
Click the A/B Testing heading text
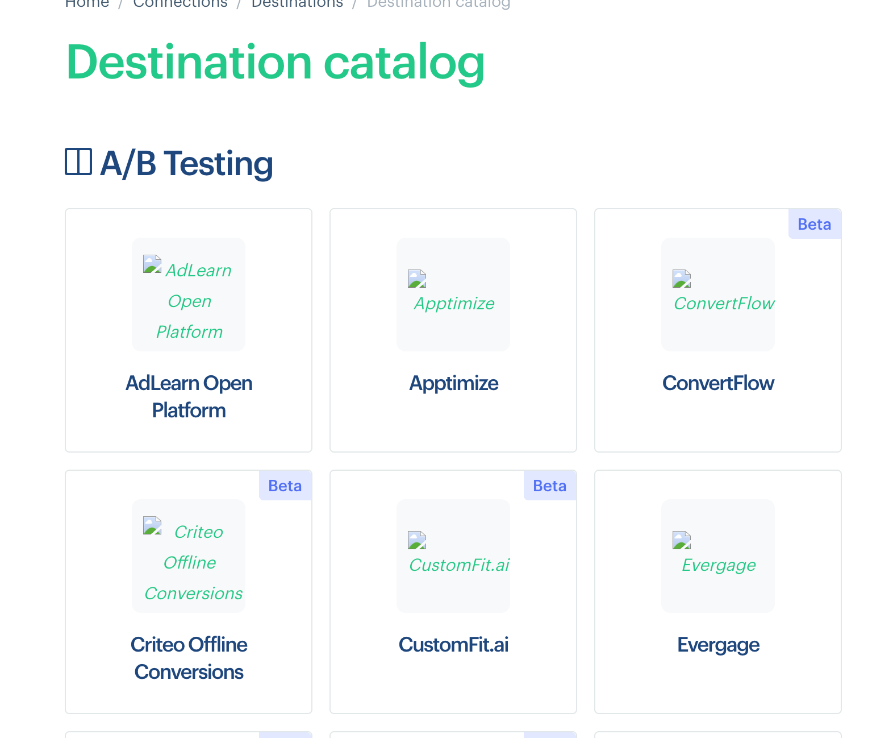[x=186, y=164]
